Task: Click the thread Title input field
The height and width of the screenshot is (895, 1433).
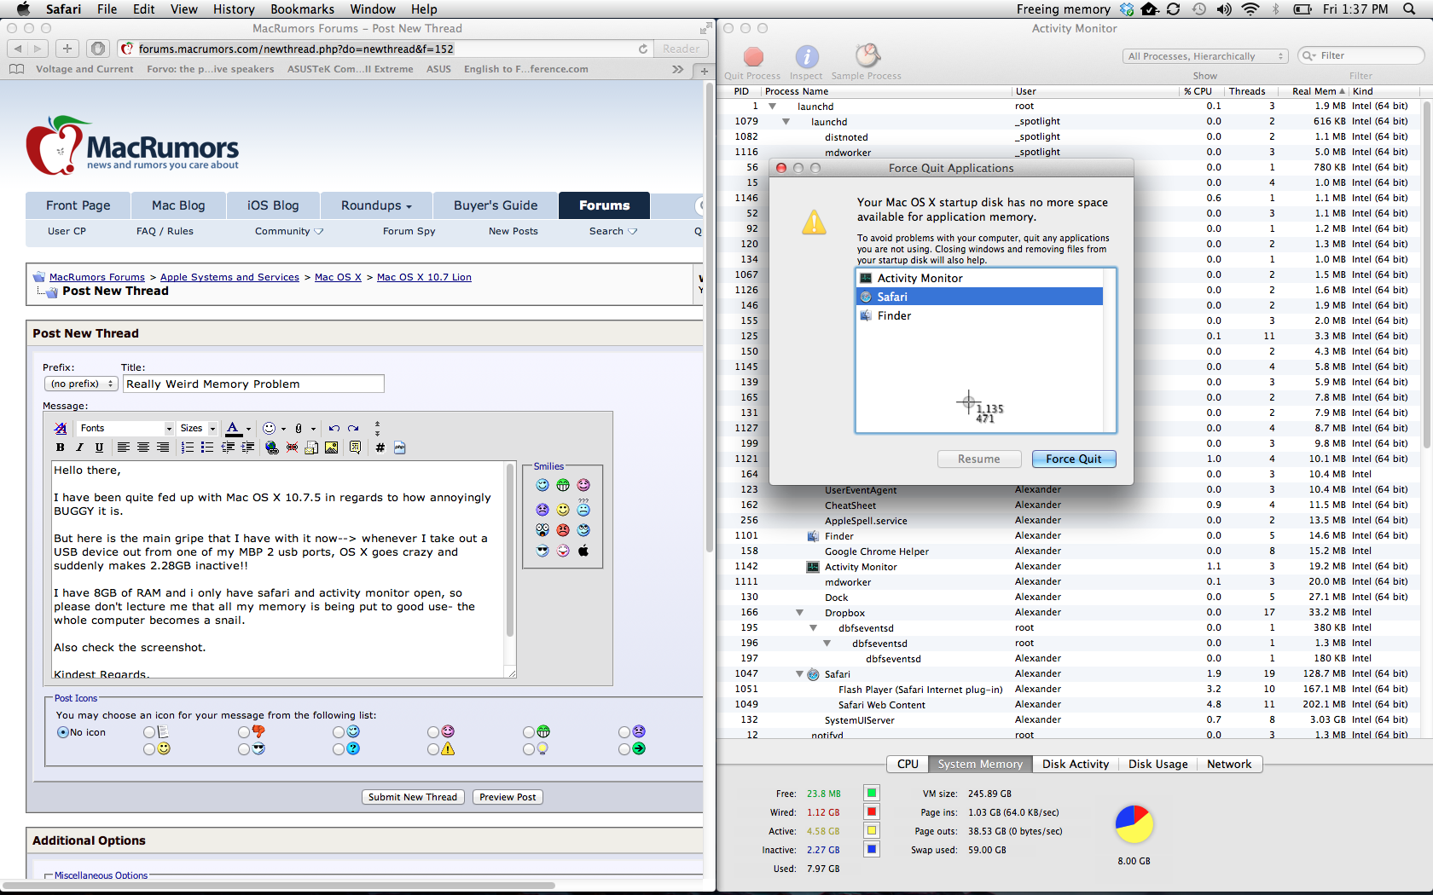Action: point(254,384)
